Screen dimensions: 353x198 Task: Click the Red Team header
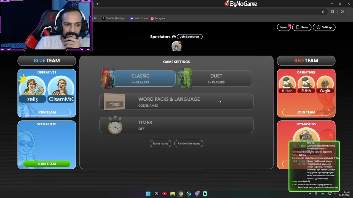(306, 61)
